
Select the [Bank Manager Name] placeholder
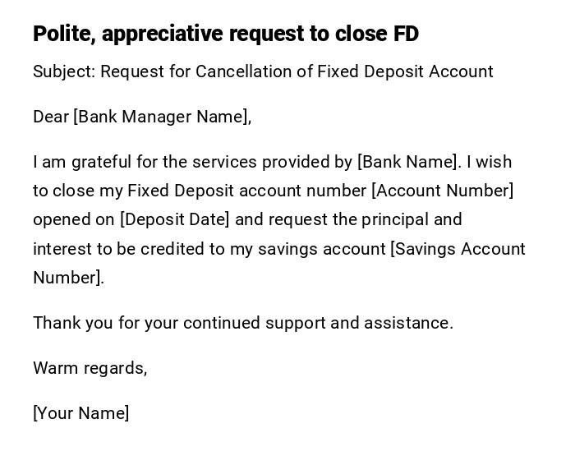[x=161, y=117]
